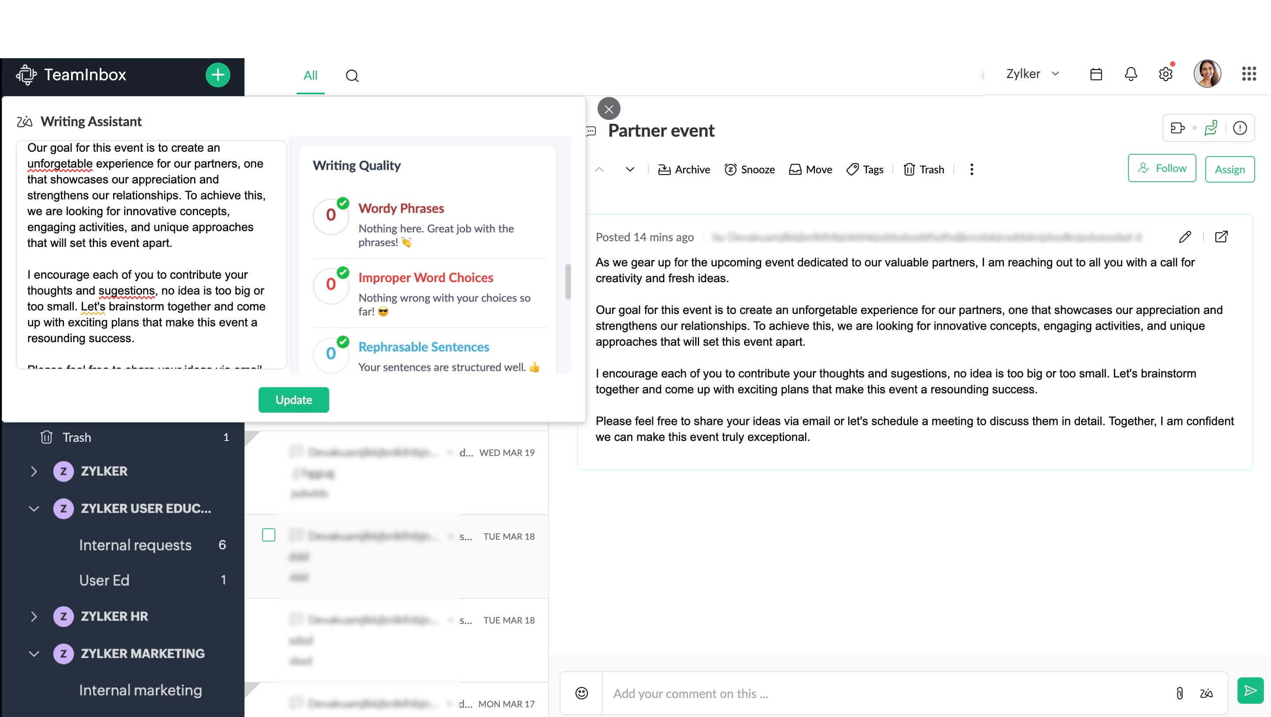
Task: Click the edit pencil icon on post
Action: (1185, 237)
